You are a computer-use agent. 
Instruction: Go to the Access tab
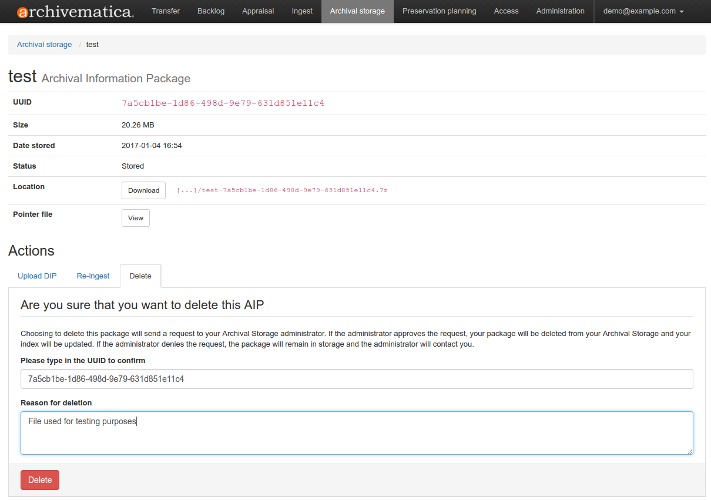(506, 11)
